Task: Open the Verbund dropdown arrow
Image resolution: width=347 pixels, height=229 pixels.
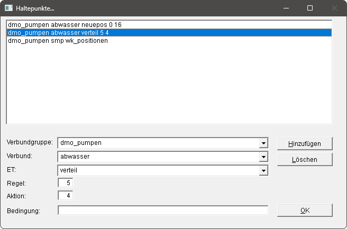Action: 263,157
